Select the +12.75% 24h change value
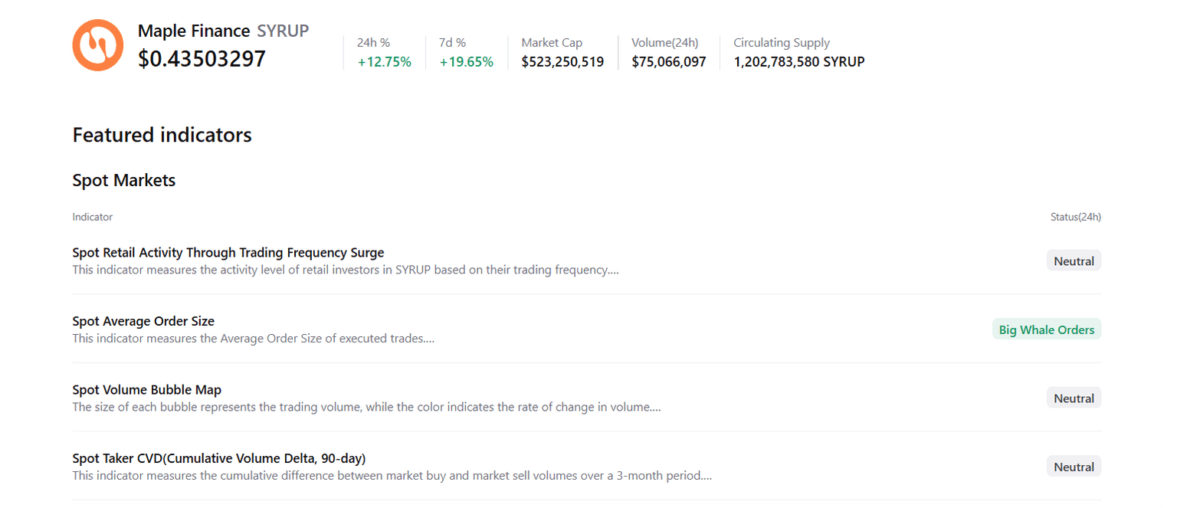Image resolution: width=1177 pixels, height=508 pixels. pyautogui.click(x=384, y=62)
